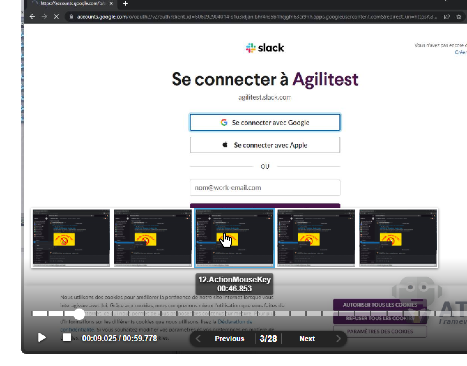
Task: Select the first thumbnail in the filmstrip
Action: click(x=71, y=238)
